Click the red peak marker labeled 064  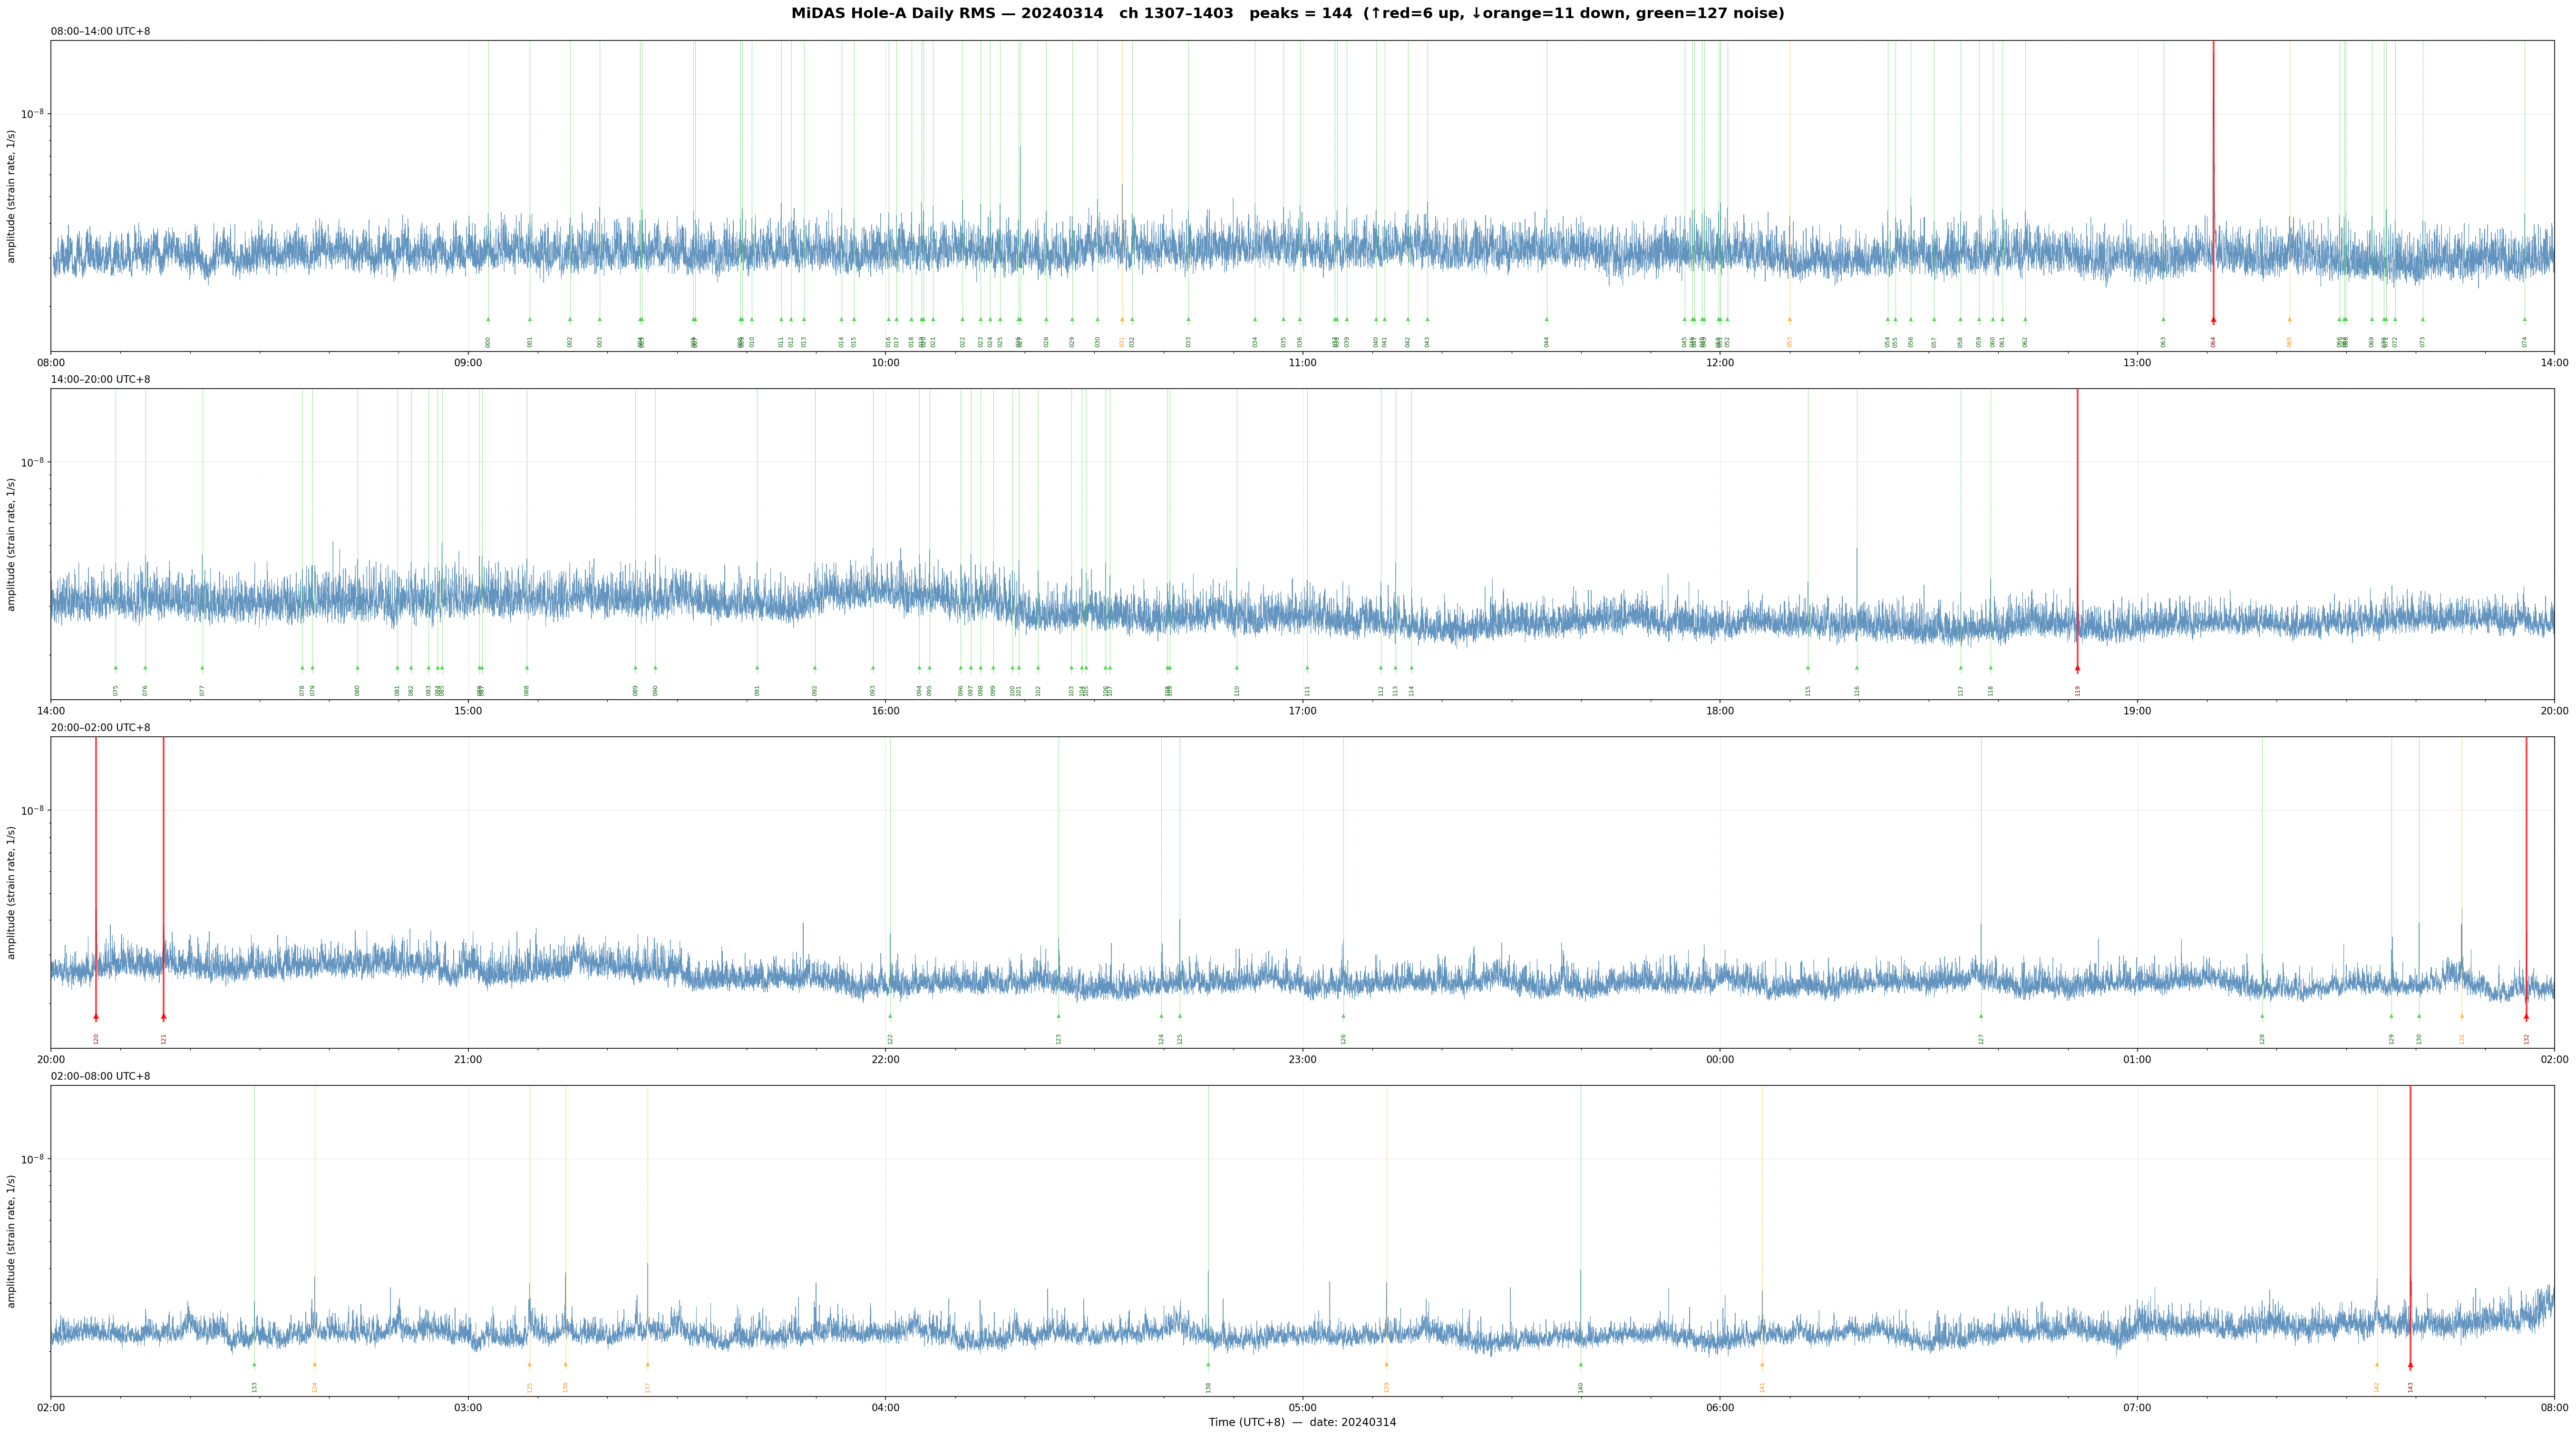coord(2213,320)
